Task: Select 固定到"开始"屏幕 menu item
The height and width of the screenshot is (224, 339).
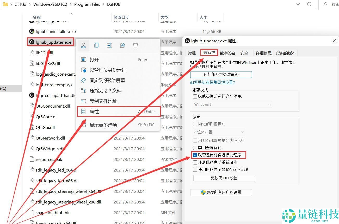Action: pyautogui.click(x=118, y=80)
